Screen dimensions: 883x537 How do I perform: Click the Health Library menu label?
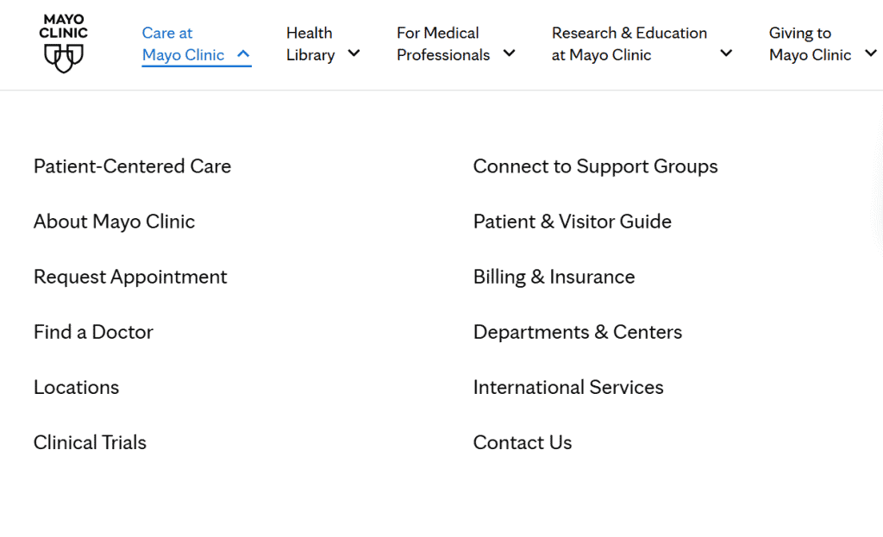310,44
